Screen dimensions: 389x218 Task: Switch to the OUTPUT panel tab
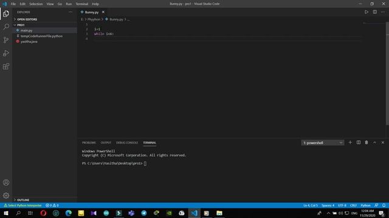coord(106,143)
